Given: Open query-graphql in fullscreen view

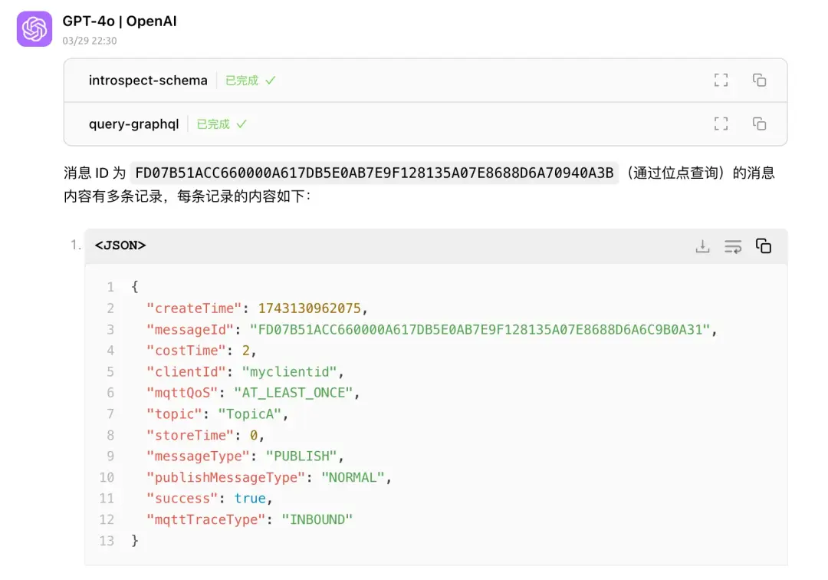Looking at the screenshot, I should pyautogui.click(x=721, y=124).
